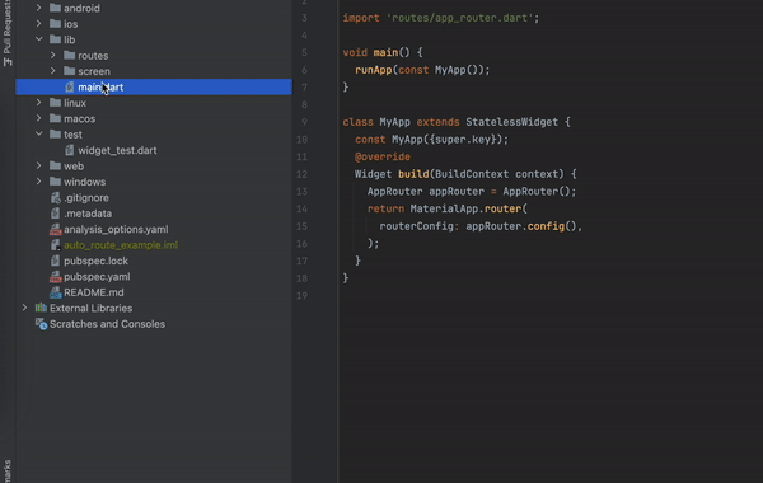This screenshot has width=763, height=483.
Task: Expand the android folder chevron
Action: pos(39,8)
